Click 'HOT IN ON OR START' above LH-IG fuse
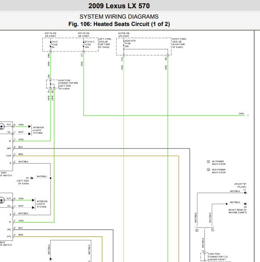Screen dimensions: 260x262 [51, 35]
